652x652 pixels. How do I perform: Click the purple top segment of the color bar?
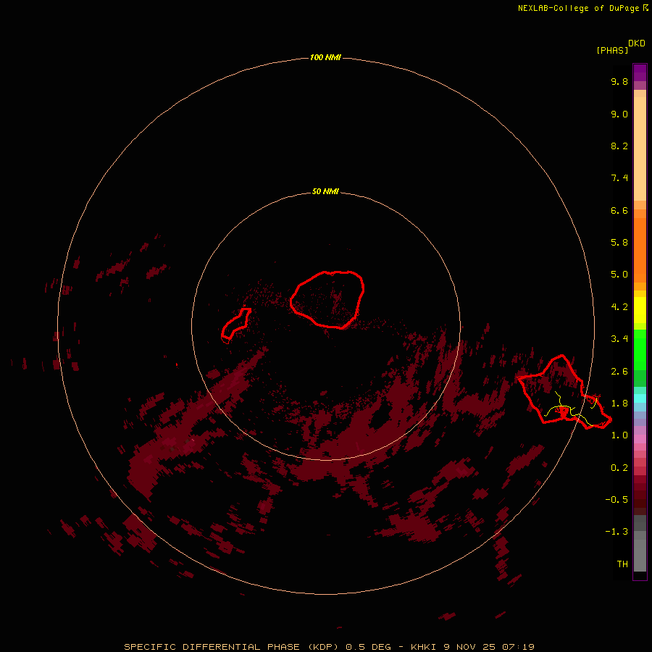pyautogui.click(x=640, y=72)
